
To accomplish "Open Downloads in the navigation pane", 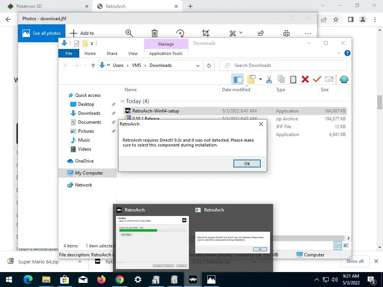I will pos(89,113).
